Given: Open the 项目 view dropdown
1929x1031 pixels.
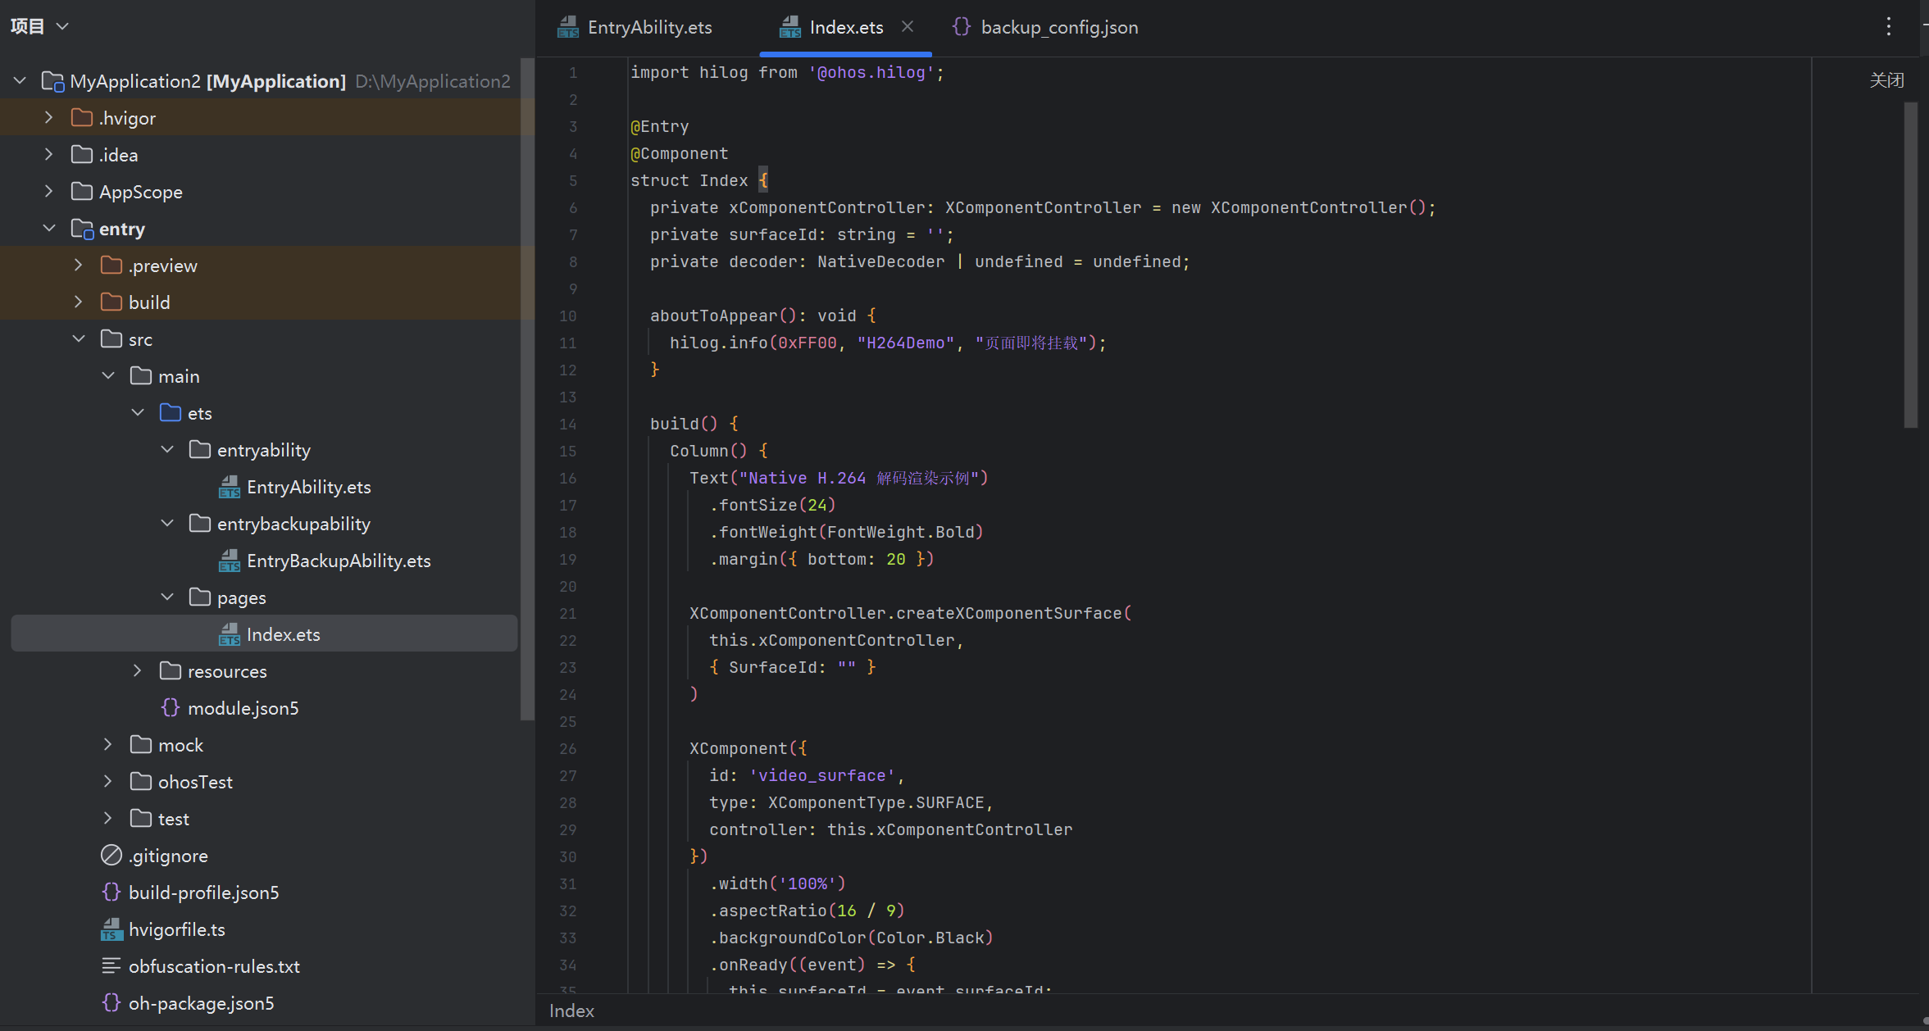Looking at the screenshot, I should tap(39, 26).
